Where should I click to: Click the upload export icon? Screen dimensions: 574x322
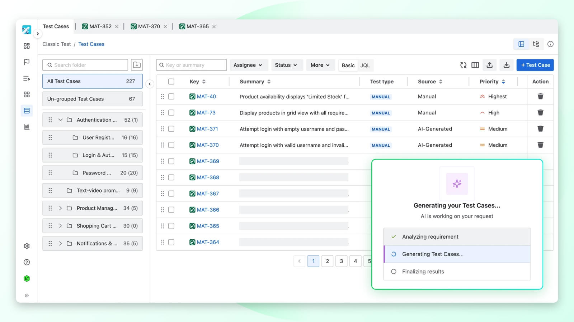pyautogui.click(x=489, y=65)
